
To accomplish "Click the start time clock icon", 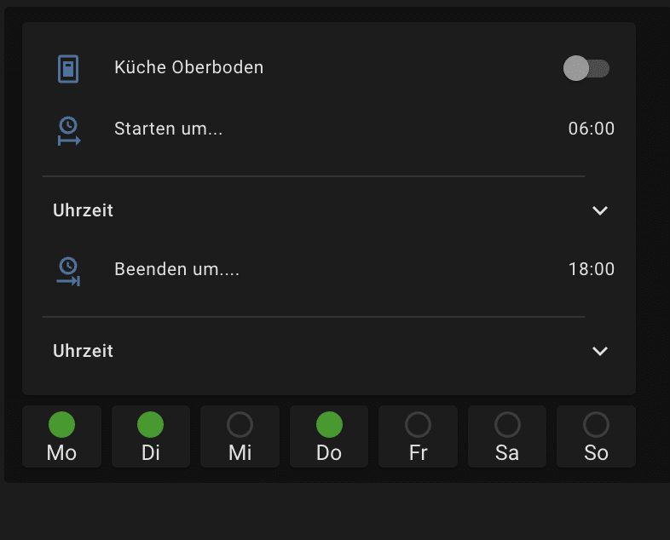I will point(68,129).
